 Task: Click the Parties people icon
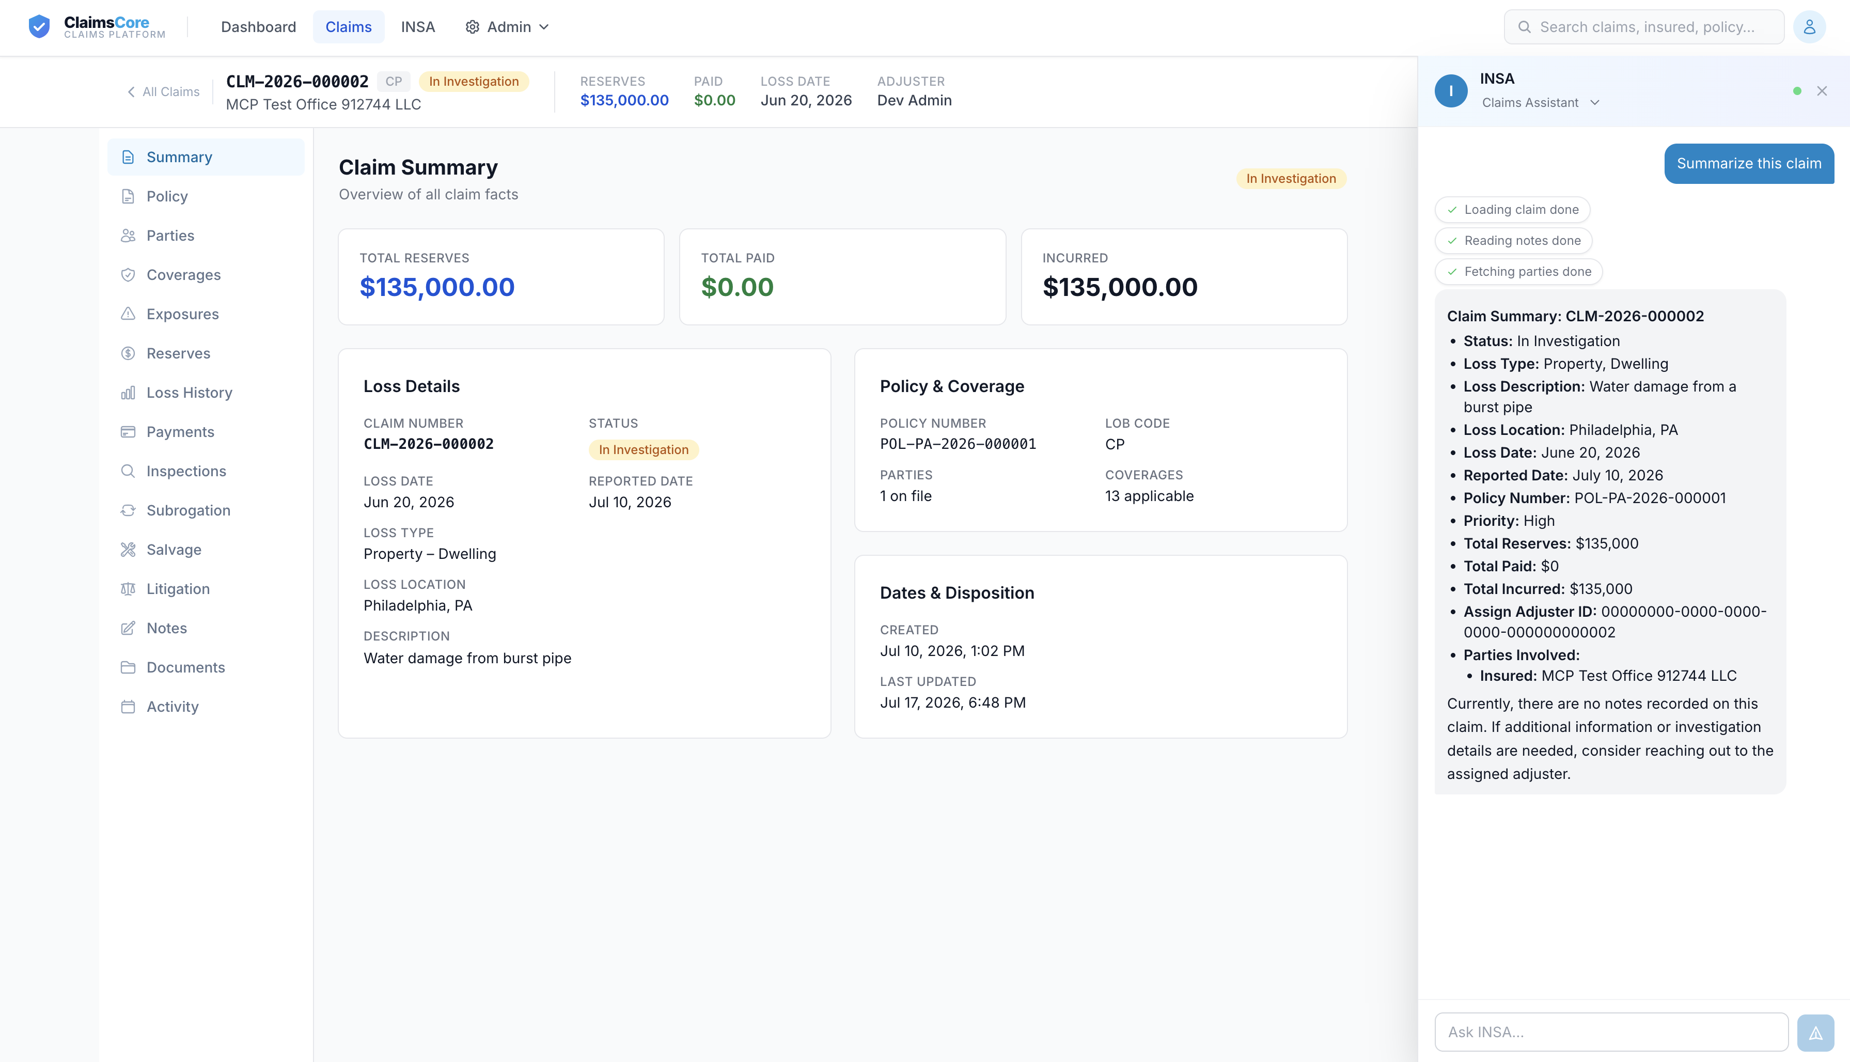point(128,236)
